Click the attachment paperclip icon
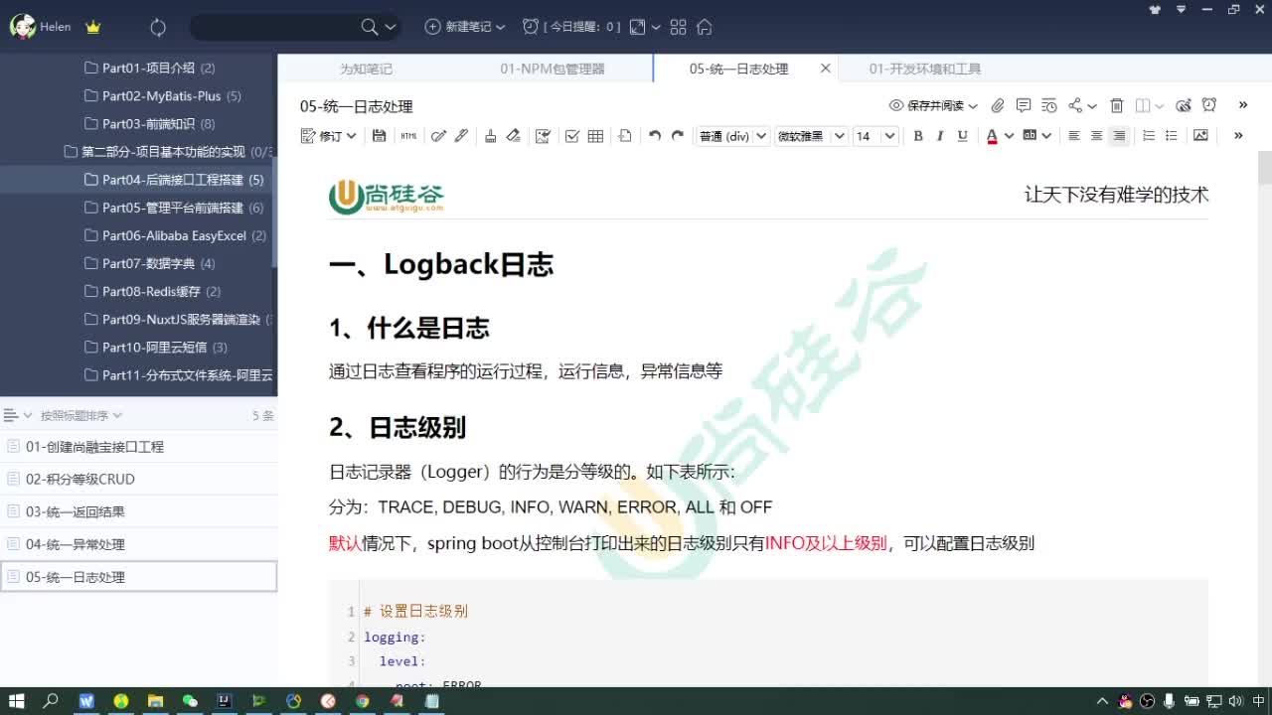 coord(998,105)
